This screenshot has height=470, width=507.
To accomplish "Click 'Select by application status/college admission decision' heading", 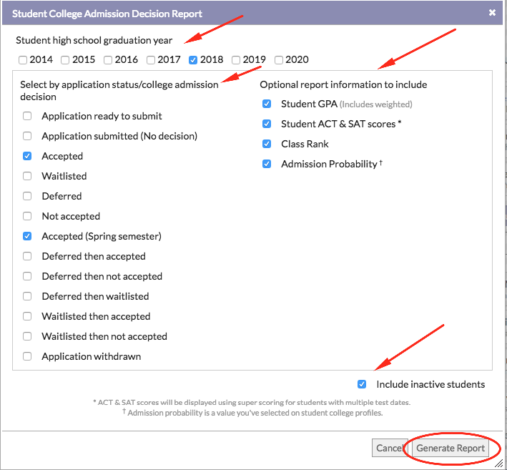I will 119,91.
